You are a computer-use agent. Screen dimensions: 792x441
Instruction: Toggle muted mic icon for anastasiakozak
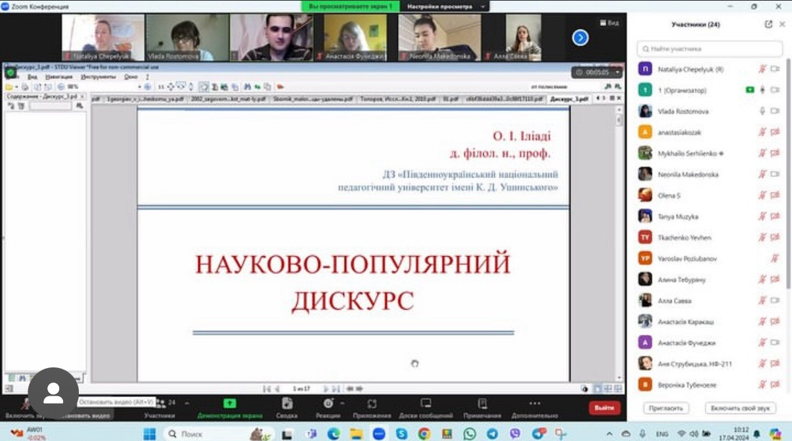tap(762, 132)
